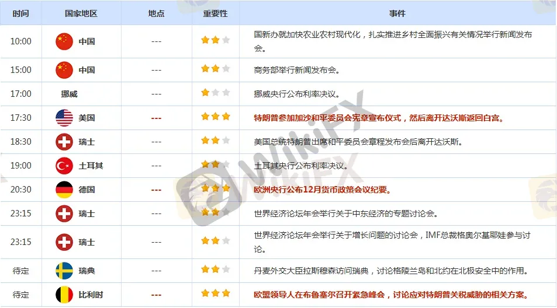Click the China flag in the 15:00 row
Screen dimensions: 557x308
tap(64, 70)
